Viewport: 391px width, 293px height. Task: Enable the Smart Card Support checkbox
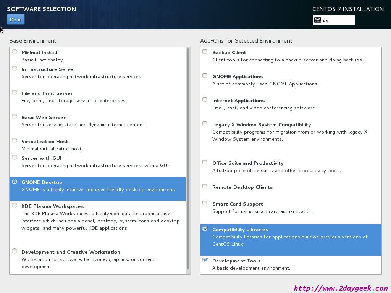pyautogui.click(x=205, y=203)
